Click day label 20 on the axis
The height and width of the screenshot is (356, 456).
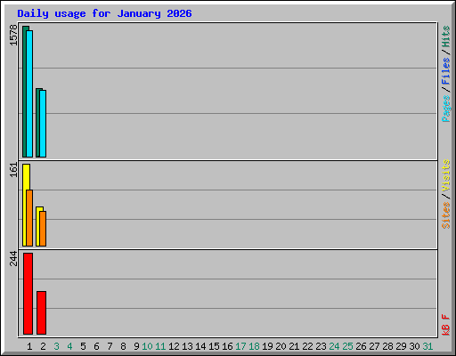[281, 346]
